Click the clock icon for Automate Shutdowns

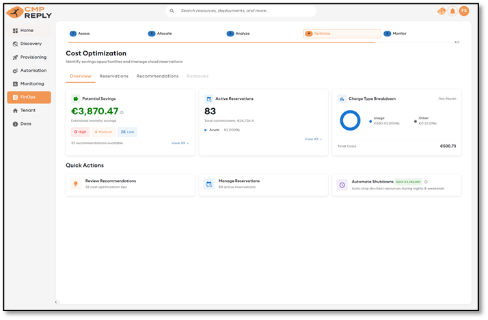click(342, 185)
